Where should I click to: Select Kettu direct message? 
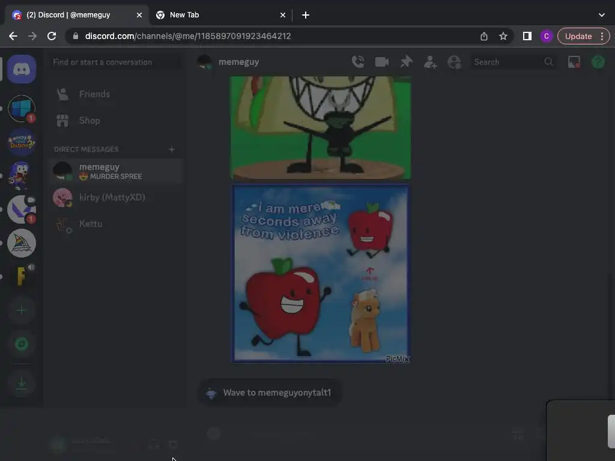tap(115, 224)
